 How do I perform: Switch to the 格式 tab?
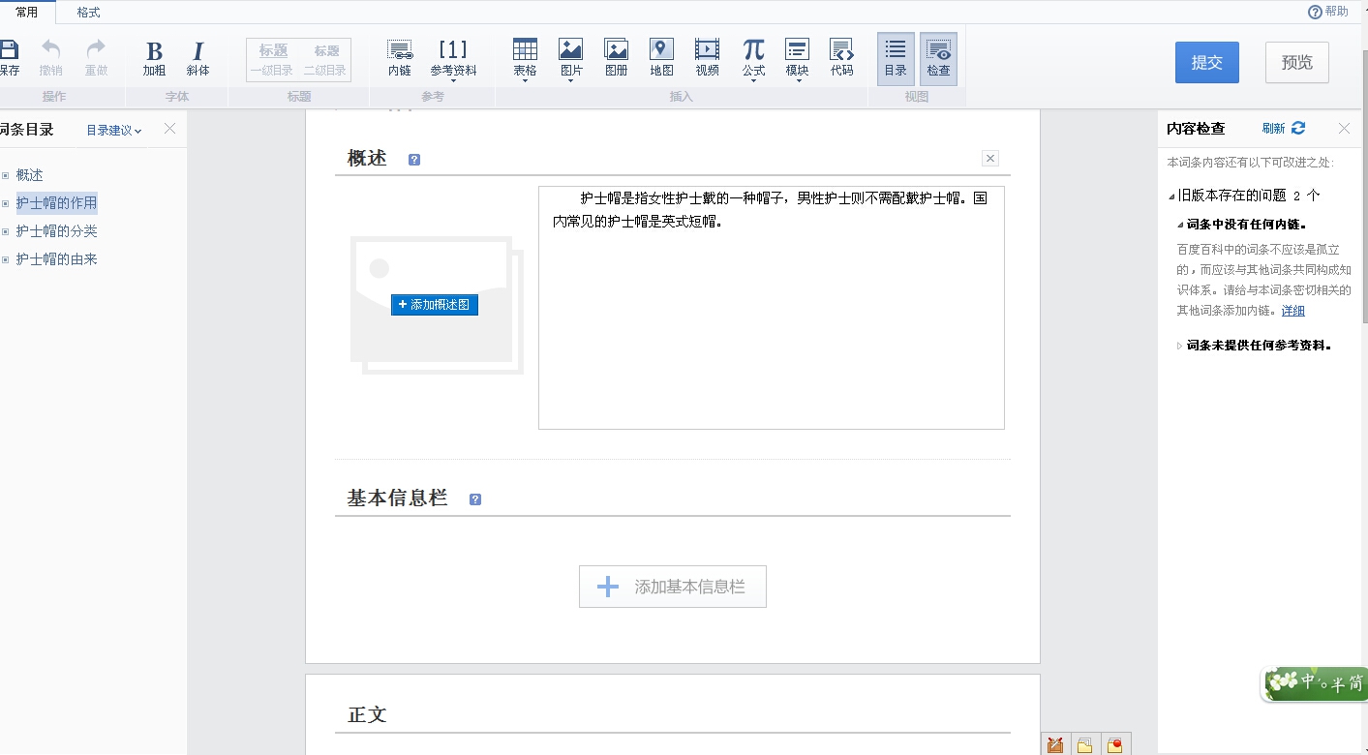click(x=88, y=13)
